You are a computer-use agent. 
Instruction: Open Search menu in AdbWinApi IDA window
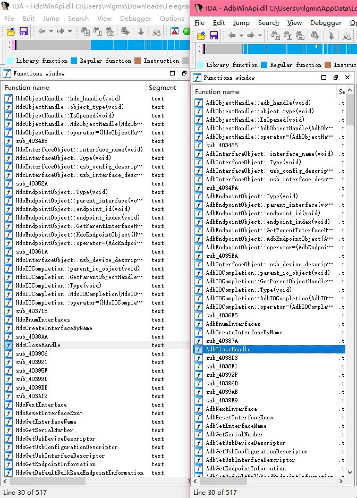click(268, 23)
